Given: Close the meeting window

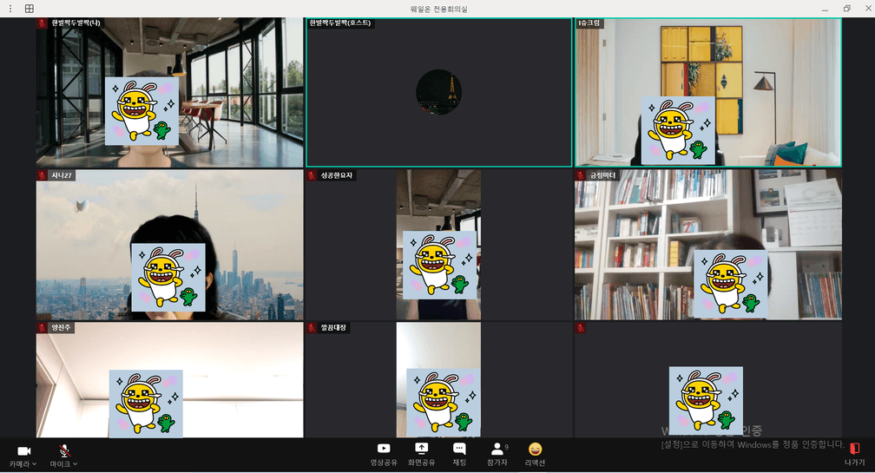Looking at the screenshot, I should (868, 9).
